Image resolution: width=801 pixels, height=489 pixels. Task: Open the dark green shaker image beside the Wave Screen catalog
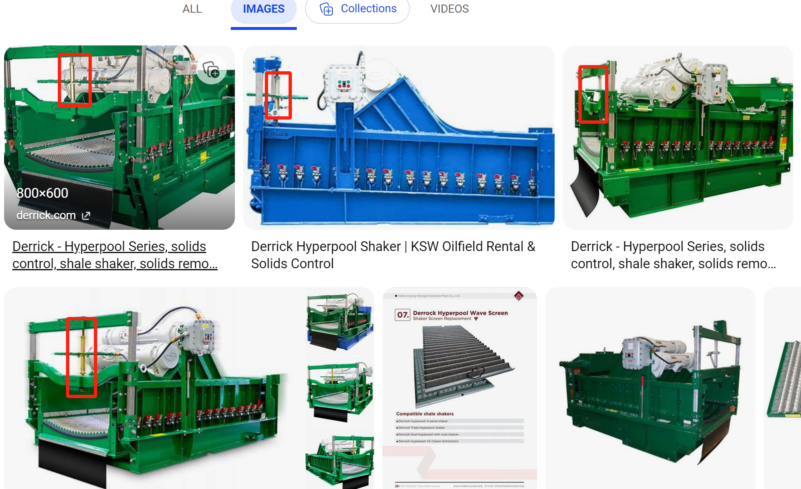[650, 388]
